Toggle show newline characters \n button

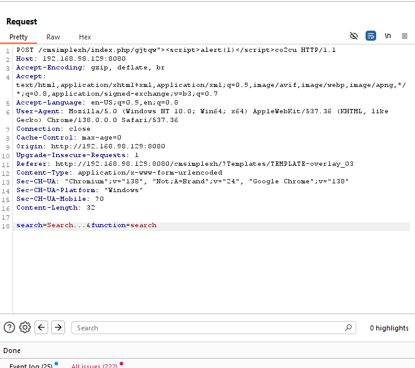click(x=387, y=36)
